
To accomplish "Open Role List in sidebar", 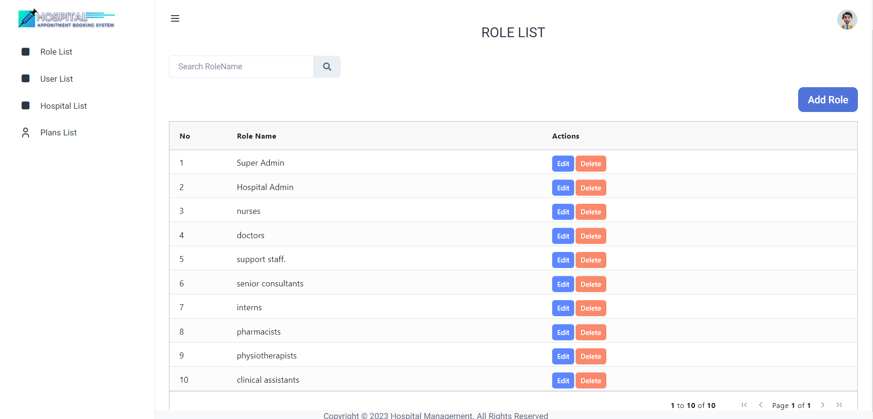I will 56,52.
